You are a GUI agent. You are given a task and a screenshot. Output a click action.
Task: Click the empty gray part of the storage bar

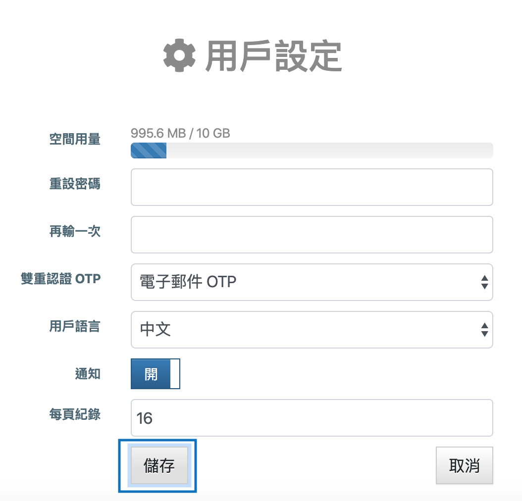[x=329, y=150]
